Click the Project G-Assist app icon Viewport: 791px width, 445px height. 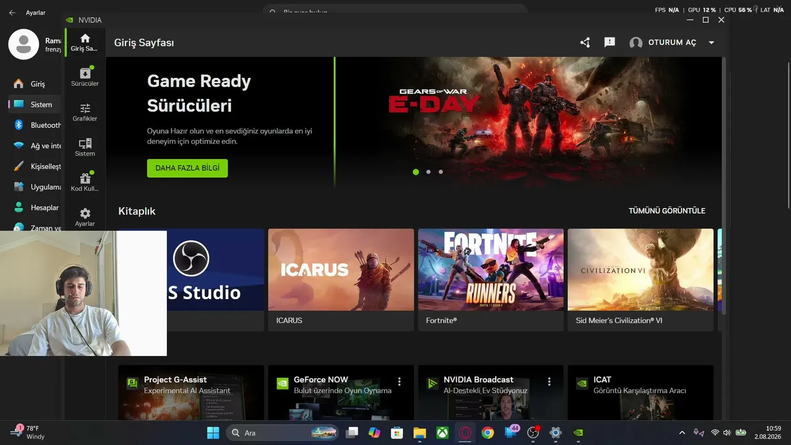[x=132, y=383]
